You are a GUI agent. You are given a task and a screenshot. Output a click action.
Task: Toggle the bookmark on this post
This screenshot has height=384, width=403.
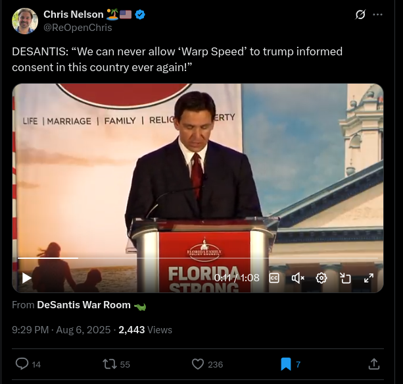[x=286, y=364]
